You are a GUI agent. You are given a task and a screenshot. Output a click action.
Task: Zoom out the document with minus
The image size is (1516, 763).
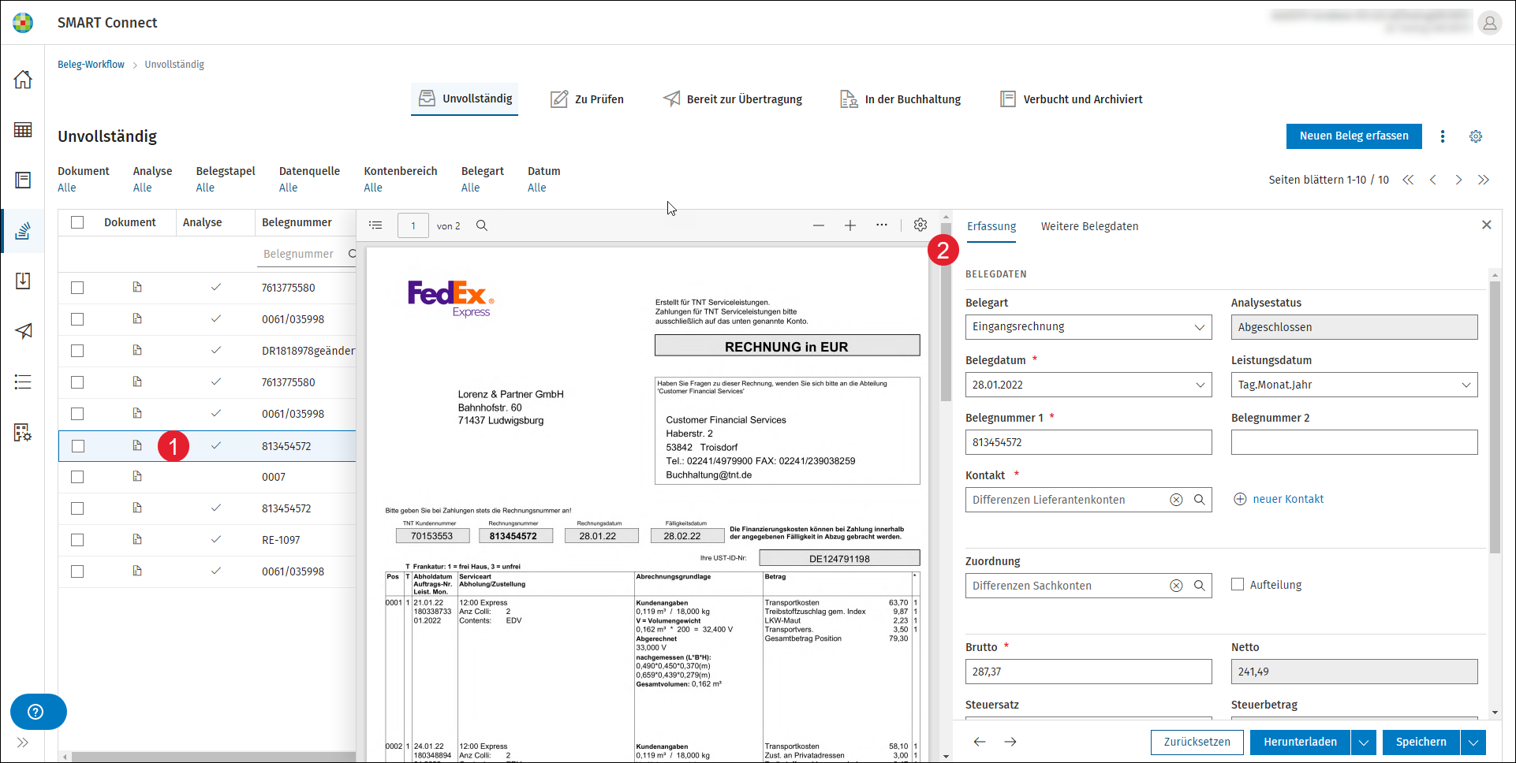(819, 225)
